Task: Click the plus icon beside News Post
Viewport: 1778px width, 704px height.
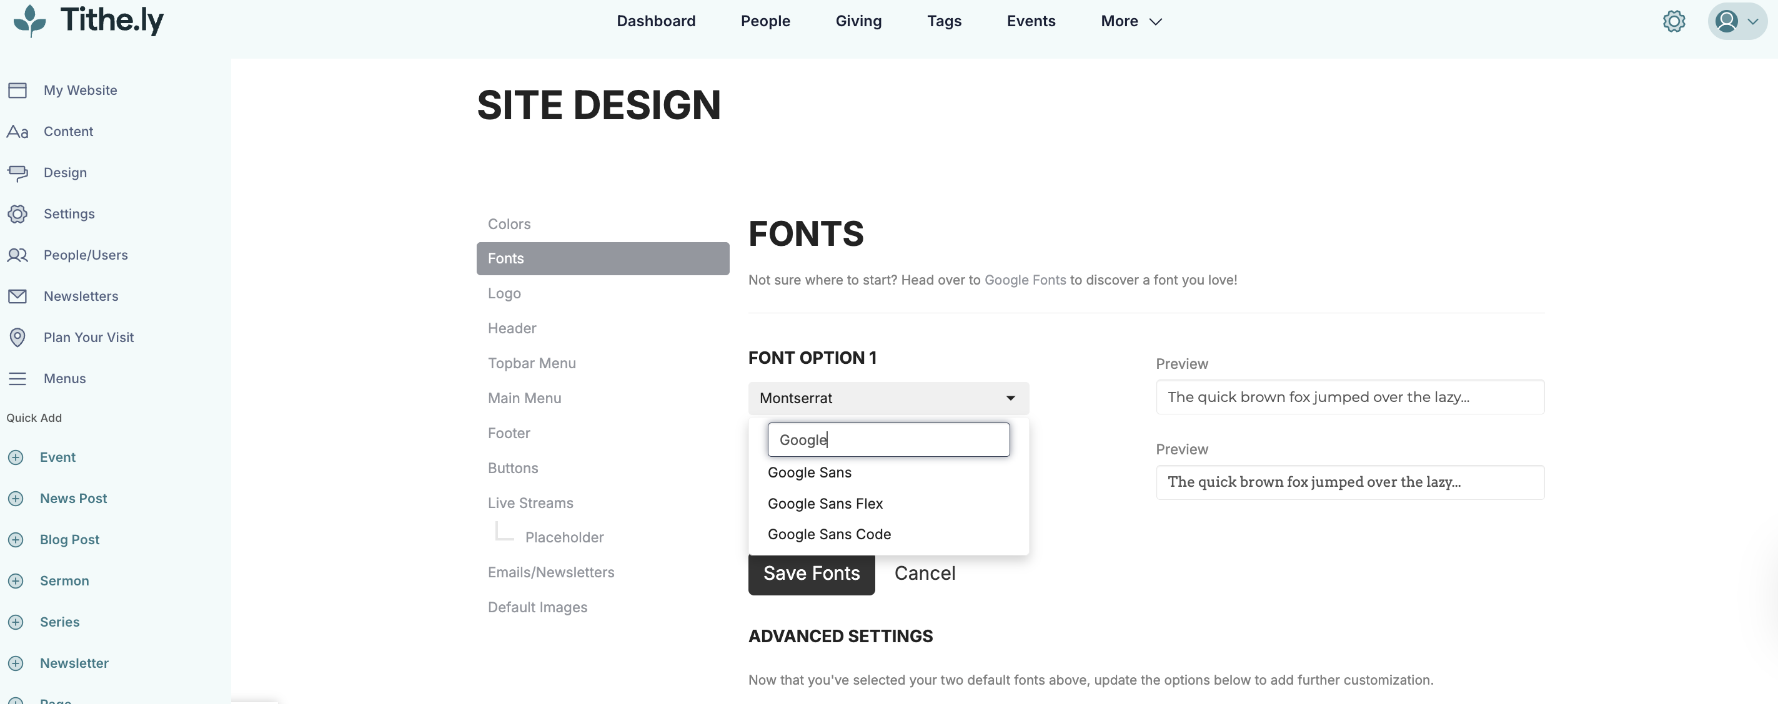Action: point(16,499)
